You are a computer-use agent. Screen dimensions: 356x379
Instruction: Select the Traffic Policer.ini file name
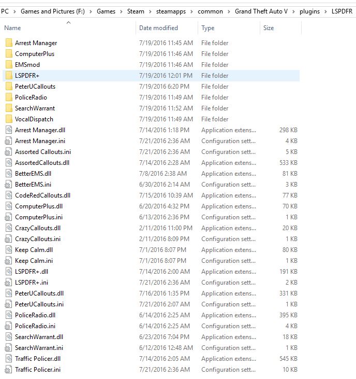[x=38, y=369]
